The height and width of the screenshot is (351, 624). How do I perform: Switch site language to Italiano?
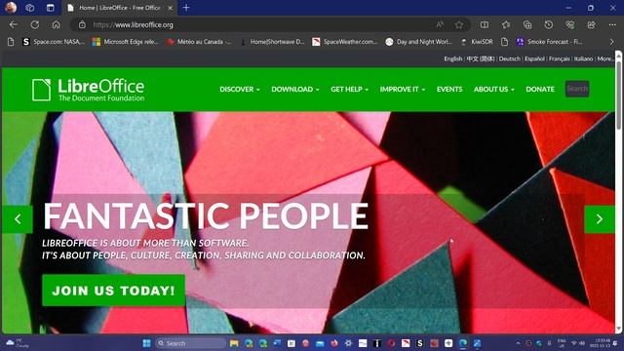point(583,58)
